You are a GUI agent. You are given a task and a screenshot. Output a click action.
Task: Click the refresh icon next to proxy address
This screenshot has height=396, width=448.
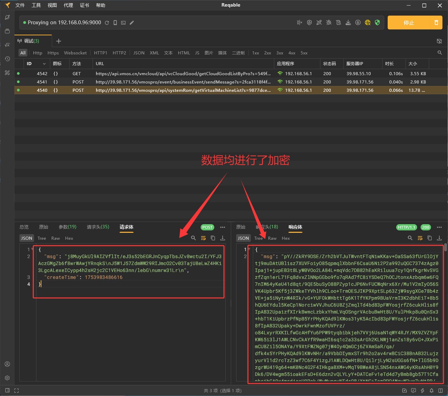[107, 23]
